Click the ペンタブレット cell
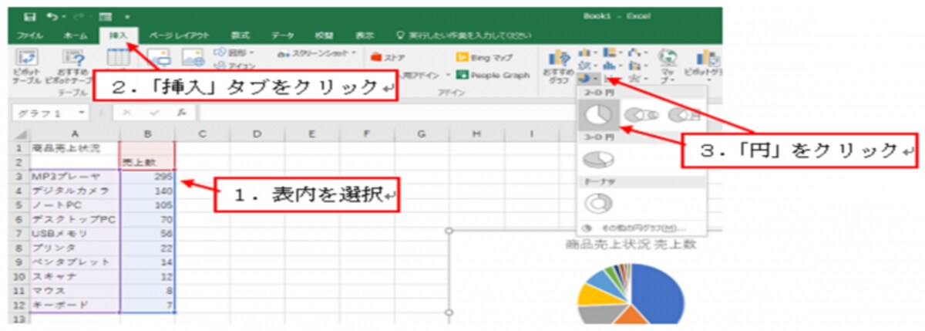 [74, 262]
